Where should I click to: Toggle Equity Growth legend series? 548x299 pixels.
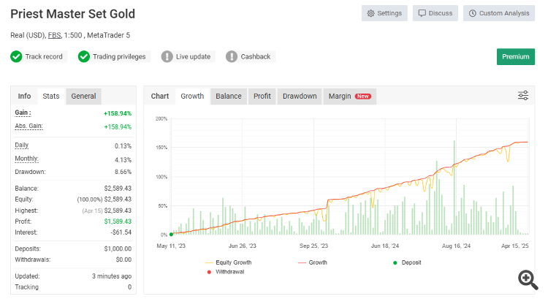(228, 262)
